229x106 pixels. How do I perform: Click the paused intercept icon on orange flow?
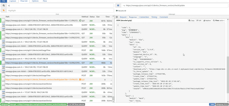[x=80, y=80]
